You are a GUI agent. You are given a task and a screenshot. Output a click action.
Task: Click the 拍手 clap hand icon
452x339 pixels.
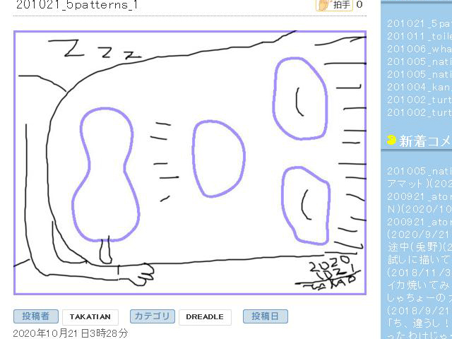(323, 6)
